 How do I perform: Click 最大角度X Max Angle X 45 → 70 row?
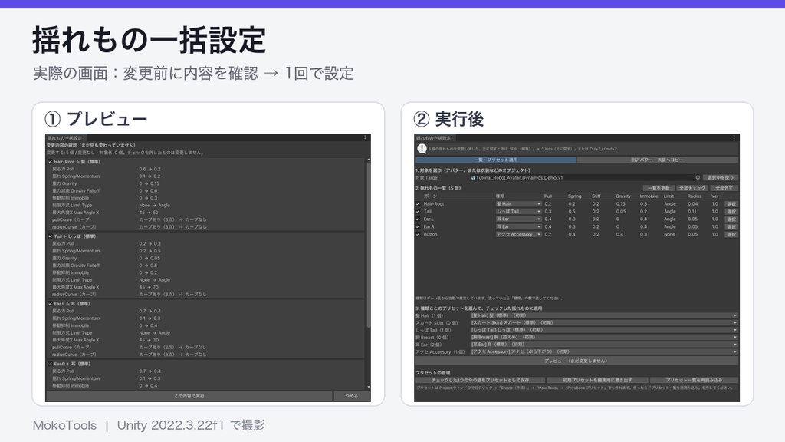point(206,287)
